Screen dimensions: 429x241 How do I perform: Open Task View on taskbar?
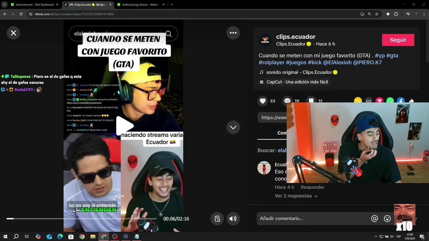(27, 237)
